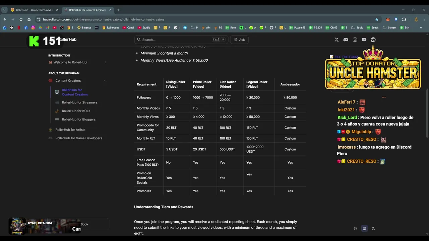429x241 pixels.
Task: Open the Telegram bookmark
Action: pyautogui.click(x=185, y=28)
